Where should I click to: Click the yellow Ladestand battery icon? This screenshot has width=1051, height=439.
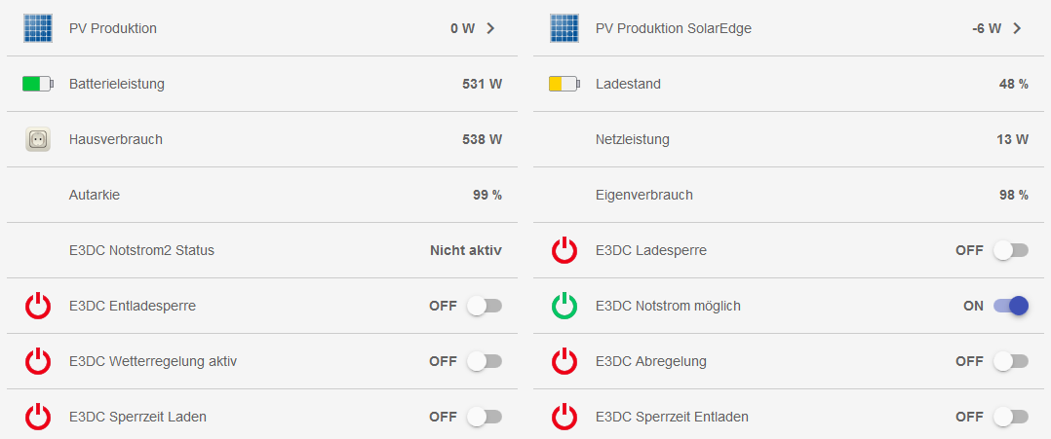(x=564, y=84)
